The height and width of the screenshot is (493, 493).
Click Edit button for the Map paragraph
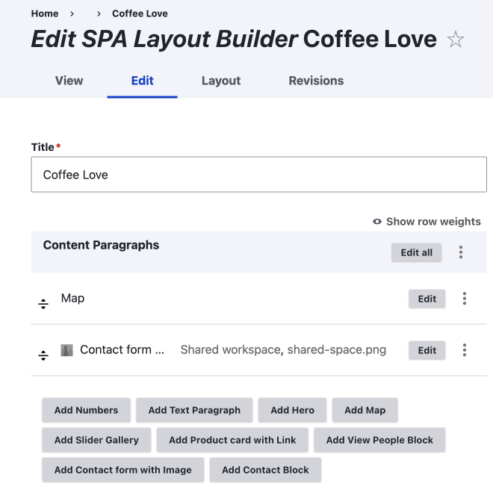(x=427, y=299)
